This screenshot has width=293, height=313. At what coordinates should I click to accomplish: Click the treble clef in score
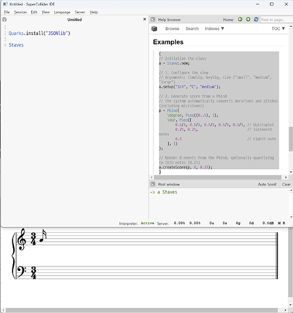[x=22, y=239]
